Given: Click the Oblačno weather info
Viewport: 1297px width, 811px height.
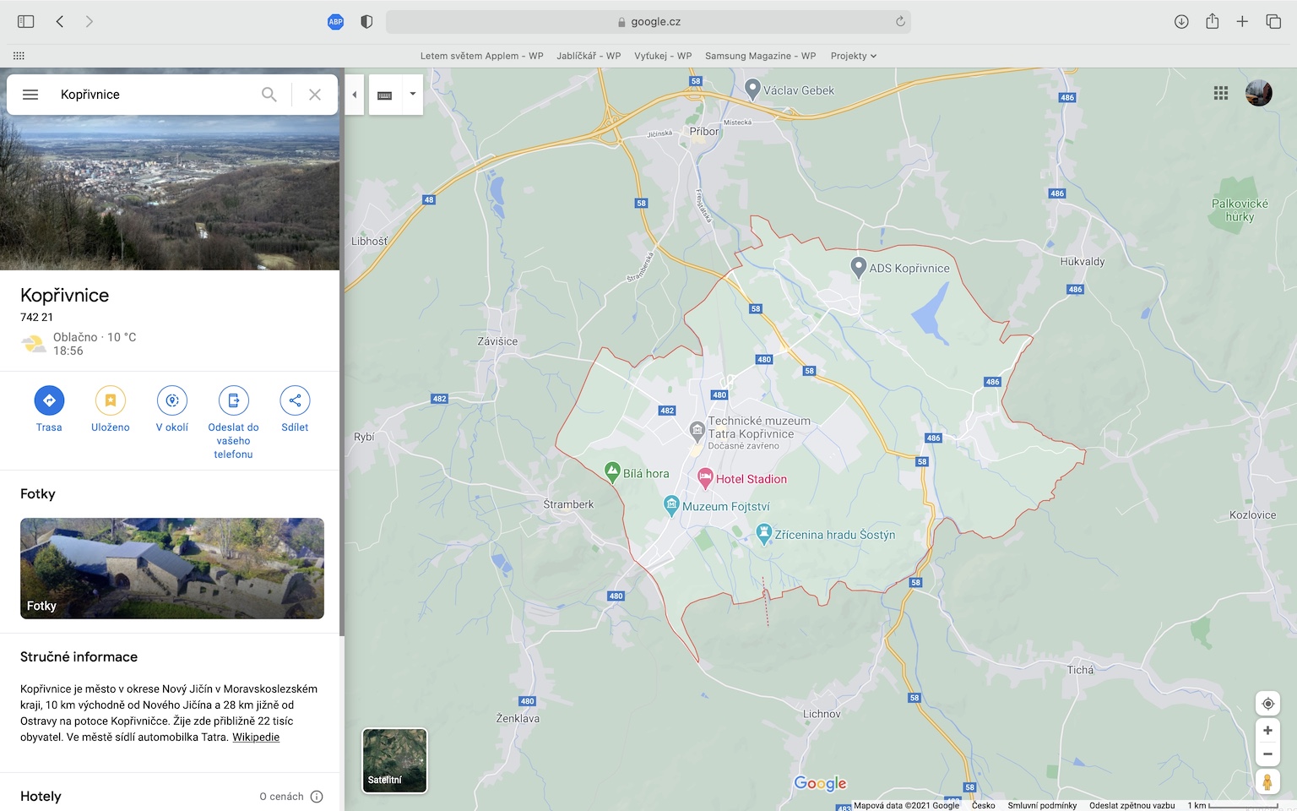Looking at the screenshot, I should [95, 337].
